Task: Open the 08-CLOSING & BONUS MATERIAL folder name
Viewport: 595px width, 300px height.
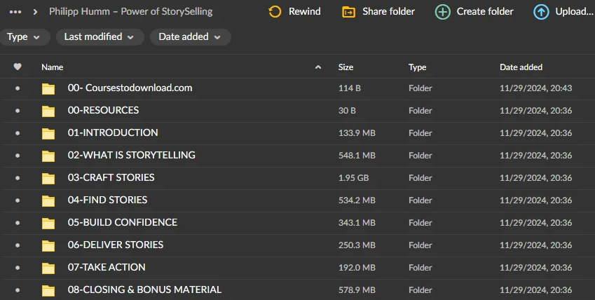Action: tap(144, 289)
